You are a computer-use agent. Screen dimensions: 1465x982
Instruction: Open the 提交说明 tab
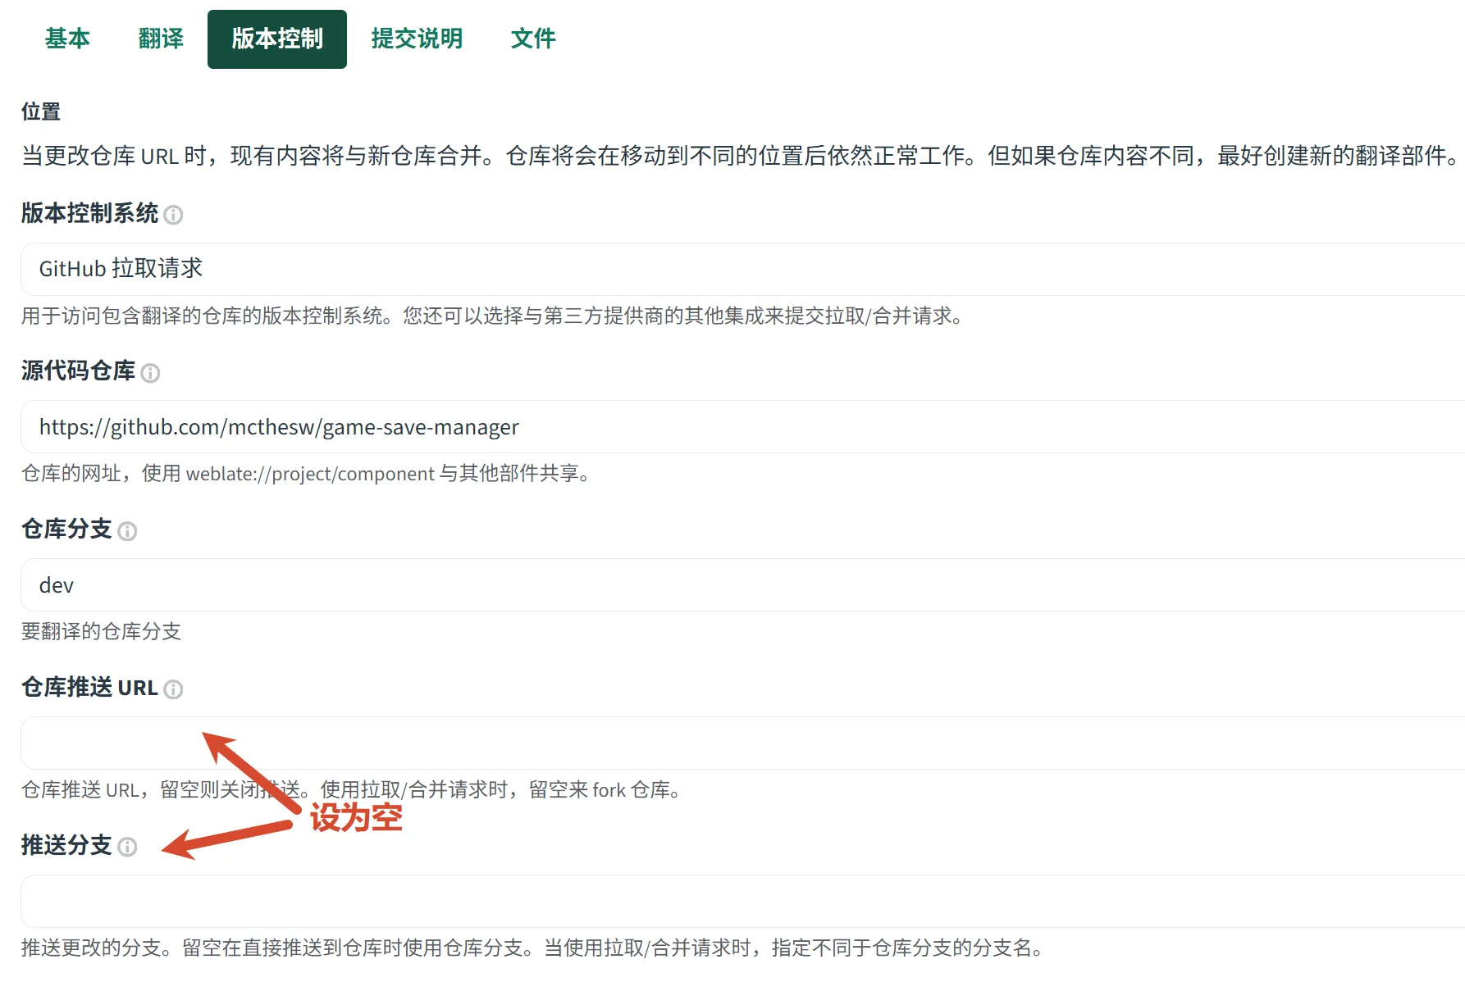417,39
